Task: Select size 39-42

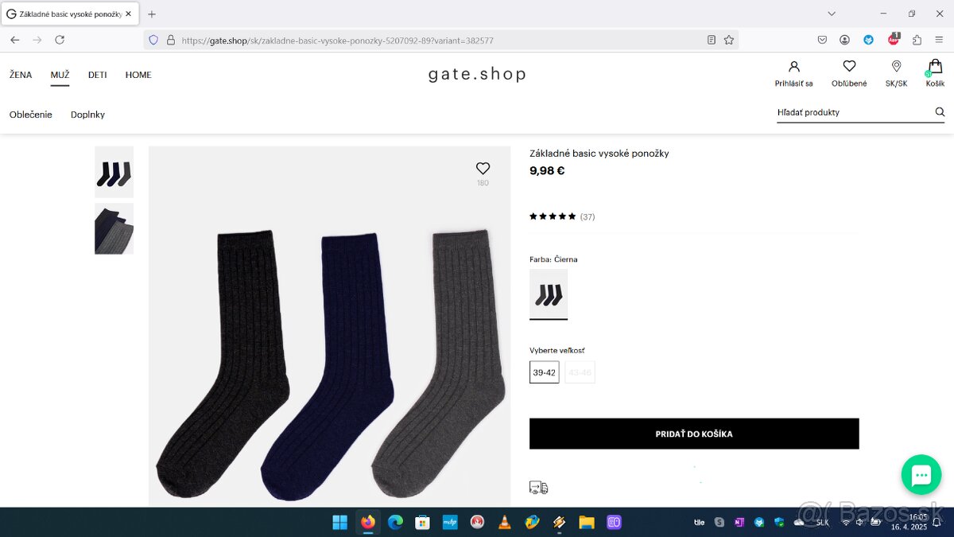Action: click(x=545, y=372)
